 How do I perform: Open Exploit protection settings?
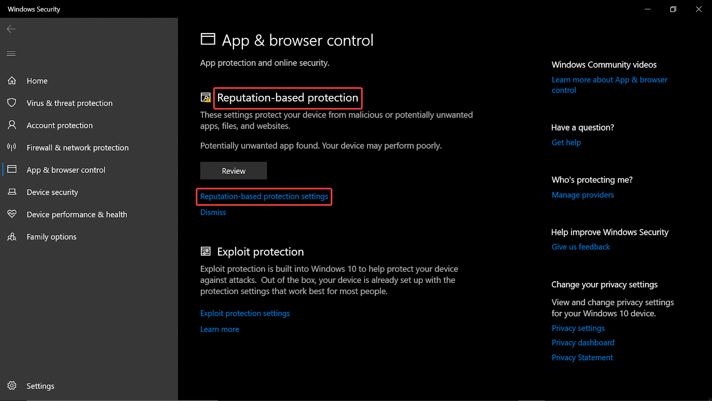point(245,313)
